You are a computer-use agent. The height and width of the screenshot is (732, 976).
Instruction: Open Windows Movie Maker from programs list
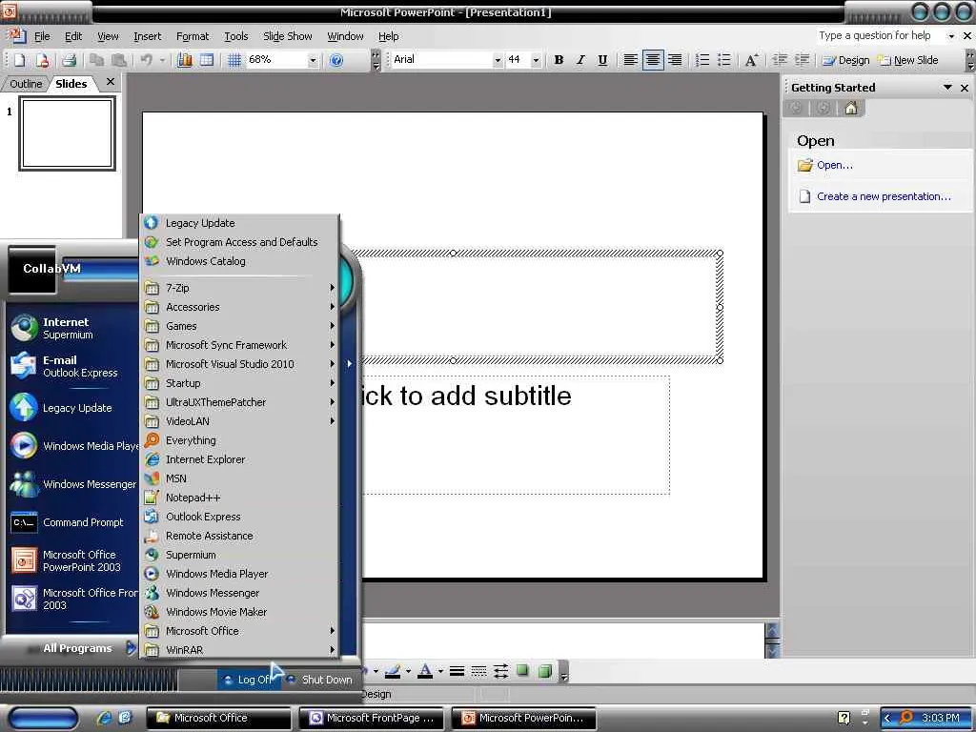pos(240,612)
